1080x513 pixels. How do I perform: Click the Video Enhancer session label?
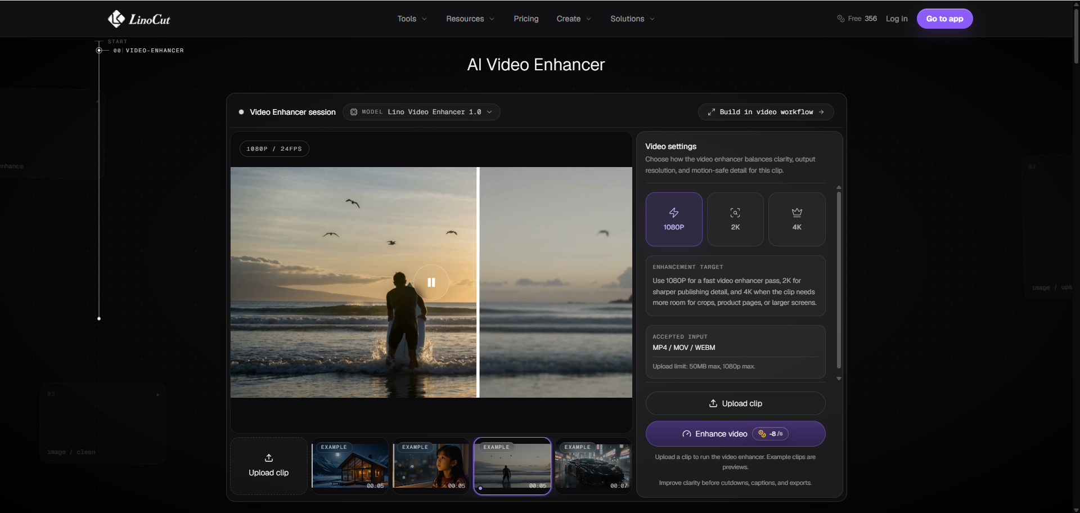click(292, 112)
